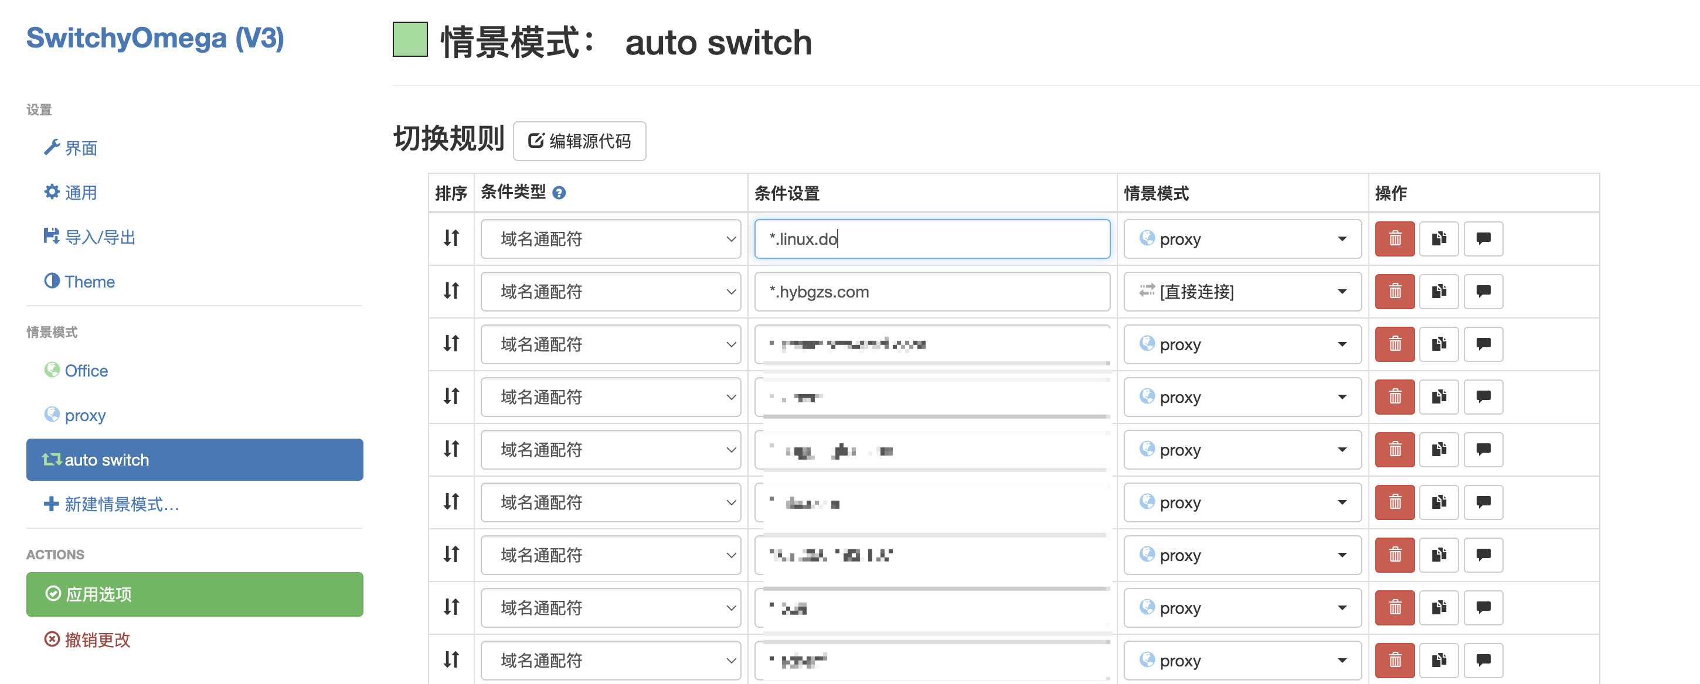
Task: Open 导入/导出 page
Action: click(x=89, y=237)
